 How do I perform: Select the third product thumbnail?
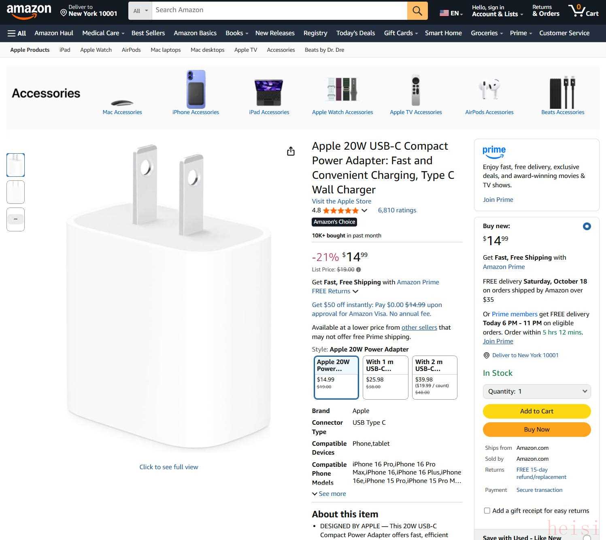point(15,219)
